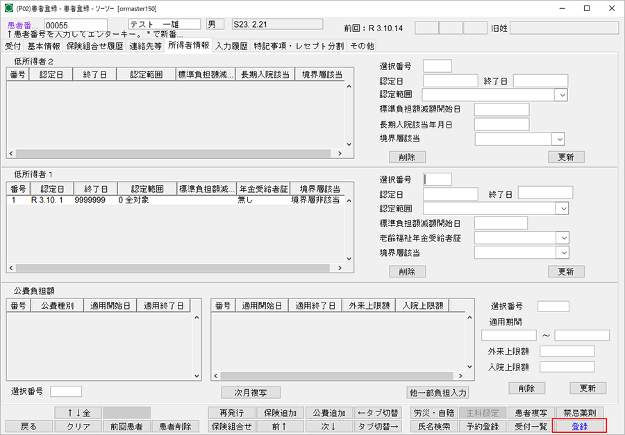Open 労災・自賠 settings
625x435 pixels.
click(433, 412)
